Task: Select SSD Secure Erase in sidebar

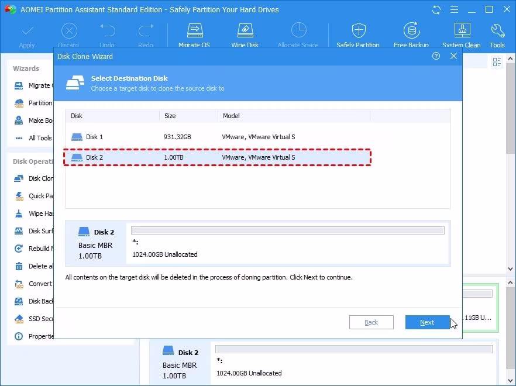Action: (33, 319)
